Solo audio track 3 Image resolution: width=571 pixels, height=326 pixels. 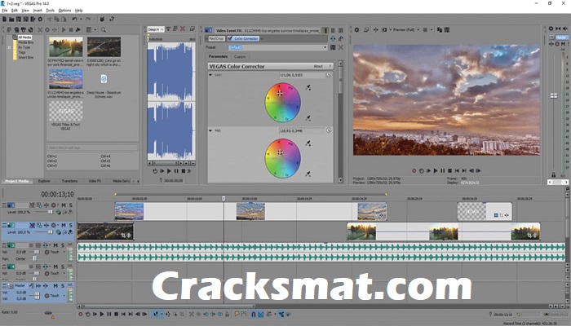coord(63,245)
